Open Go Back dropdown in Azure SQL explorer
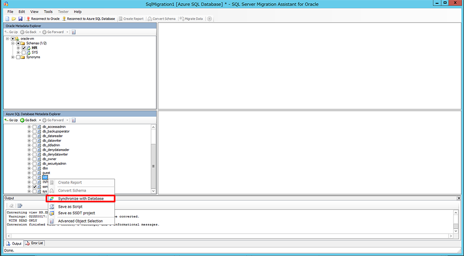Viewport: 464px width, 256px height. click(40, 121)
